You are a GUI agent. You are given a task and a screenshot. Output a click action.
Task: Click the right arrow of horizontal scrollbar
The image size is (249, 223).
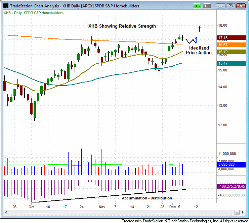point(243,212)
